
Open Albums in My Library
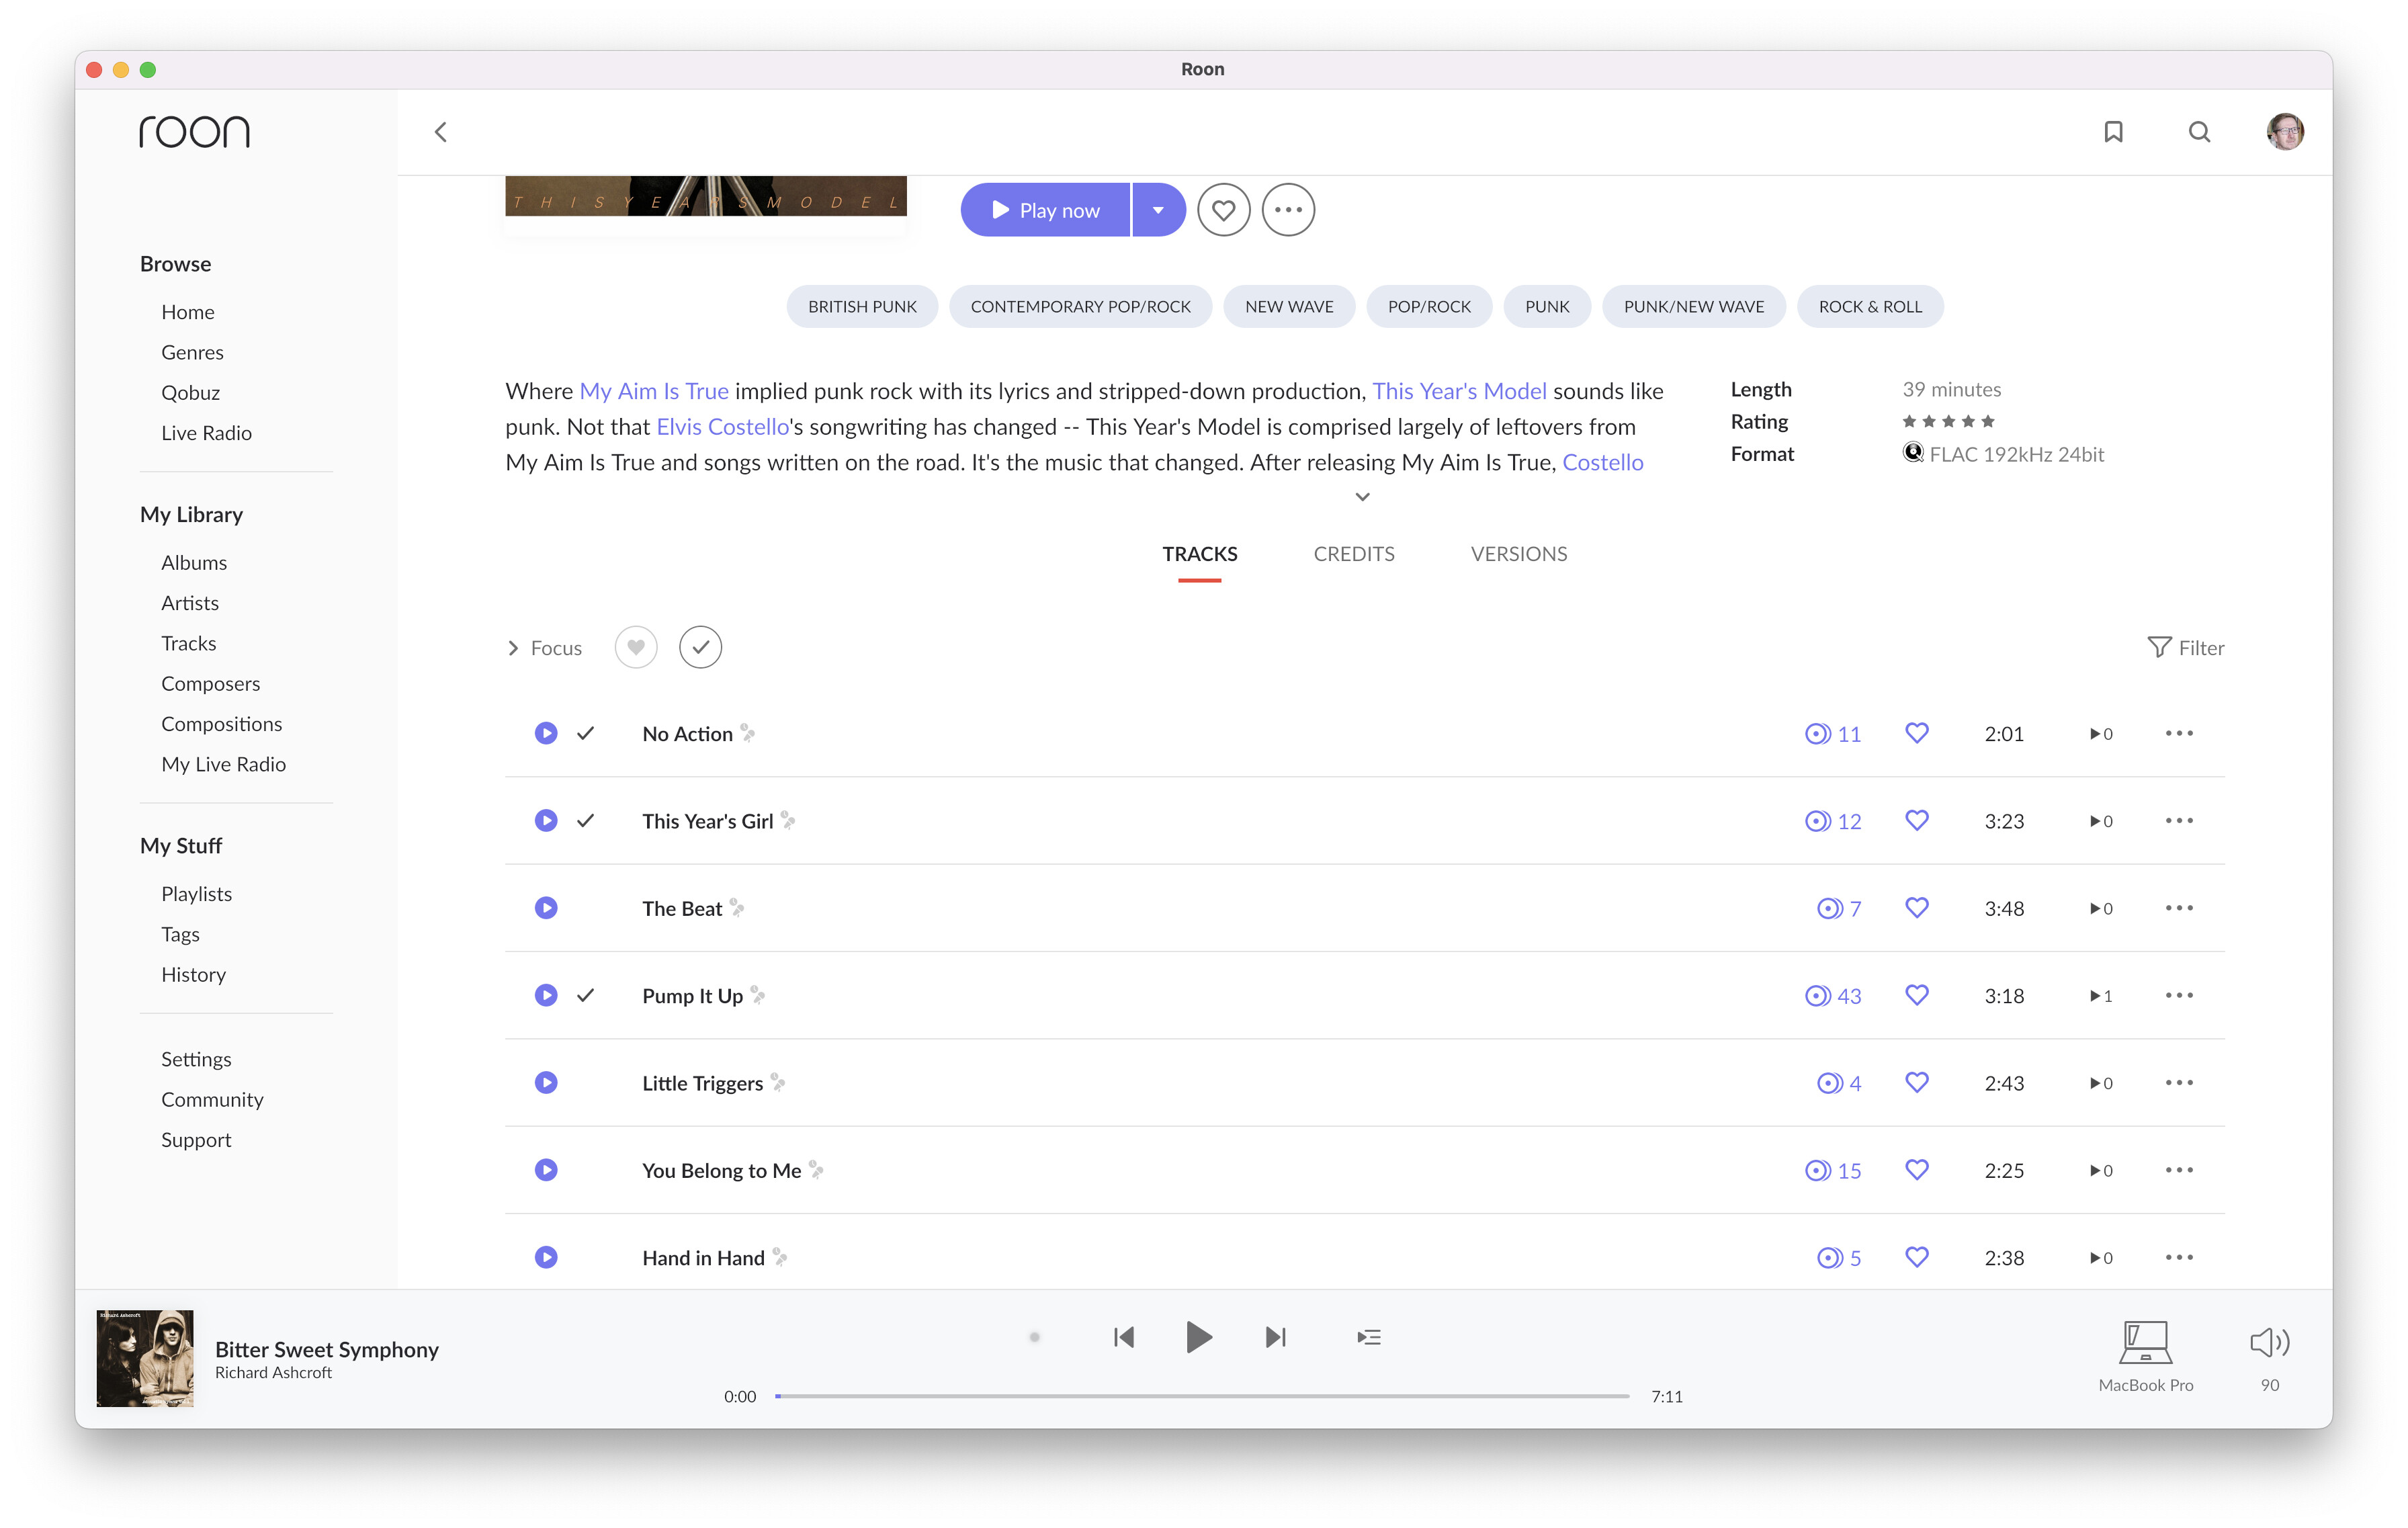[x=194, y=563]
